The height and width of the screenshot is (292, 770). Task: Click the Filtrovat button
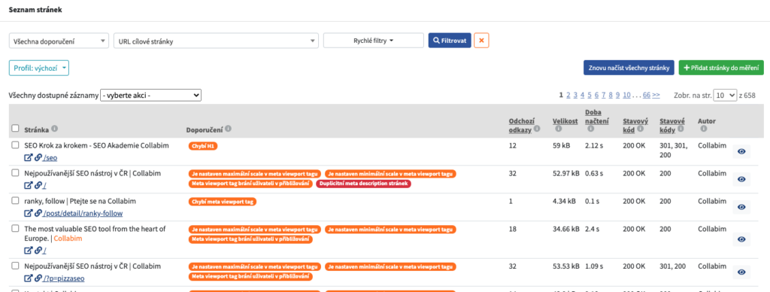tap(450, 41)
